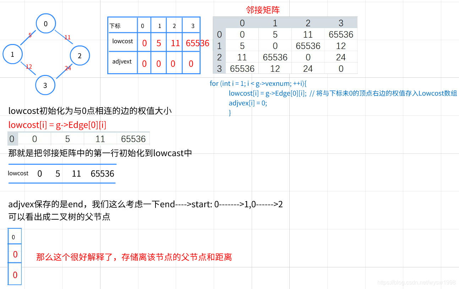Click 65536 in the gray single-row strip
Screen dimensions: 459x289
(x=133, y=139)
